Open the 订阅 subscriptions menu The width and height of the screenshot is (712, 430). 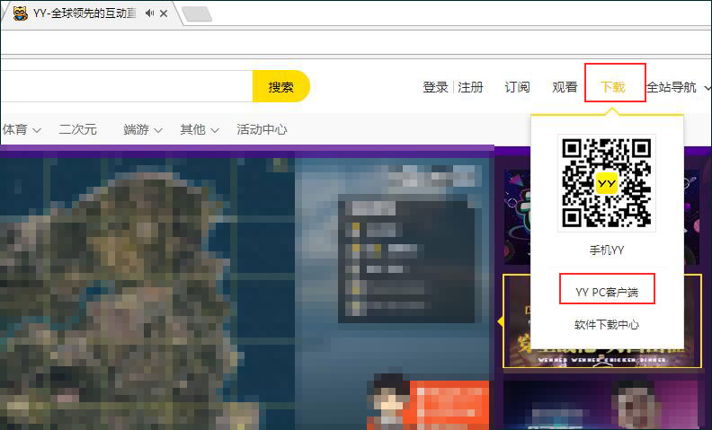(517, 87)
